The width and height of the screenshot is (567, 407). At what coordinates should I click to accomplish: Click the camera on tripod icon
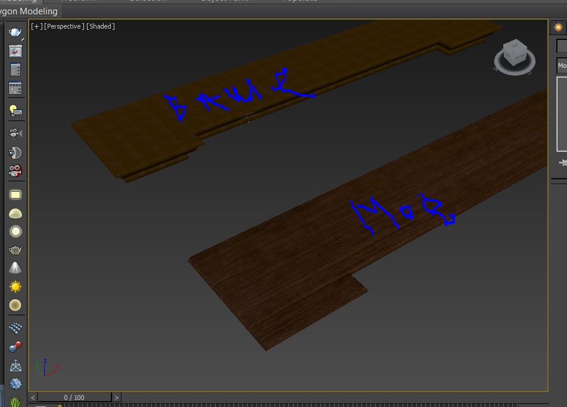coord(15,133)
